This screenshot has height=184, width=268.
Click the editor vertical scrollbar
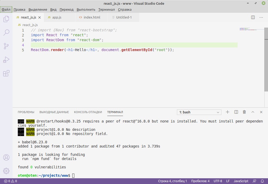click(x=266, y=60)
